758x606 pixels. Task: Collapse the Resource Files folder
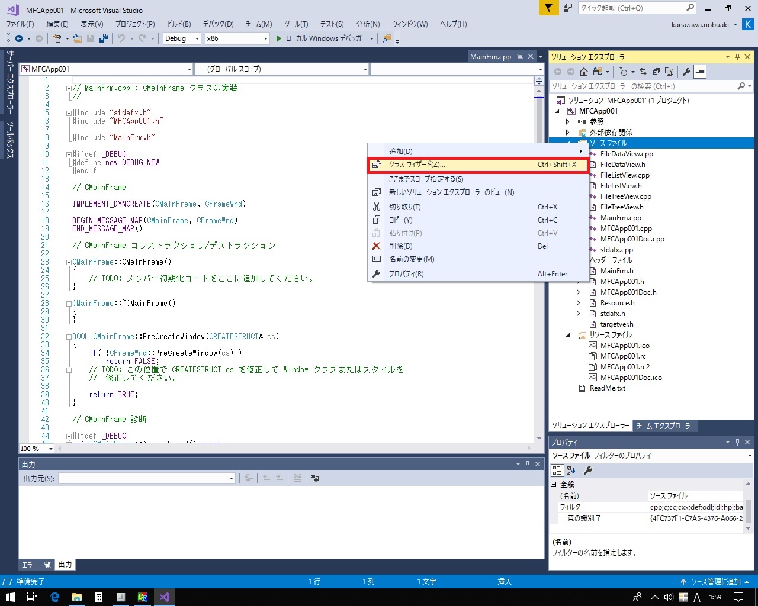point(568,335)
